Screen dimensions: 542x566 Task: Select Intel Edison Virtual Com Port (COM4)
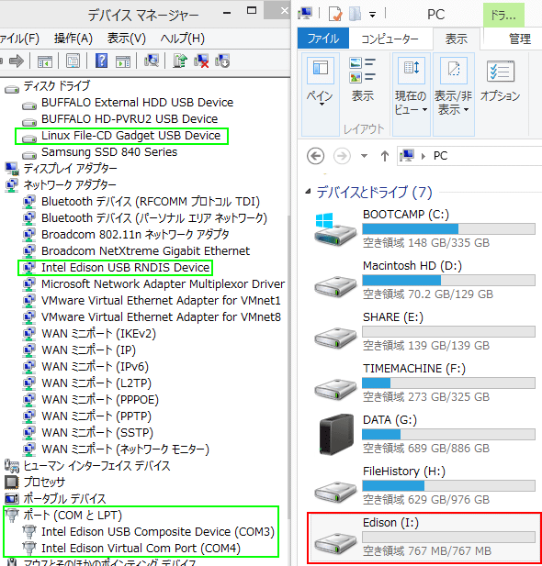point(141,549)
